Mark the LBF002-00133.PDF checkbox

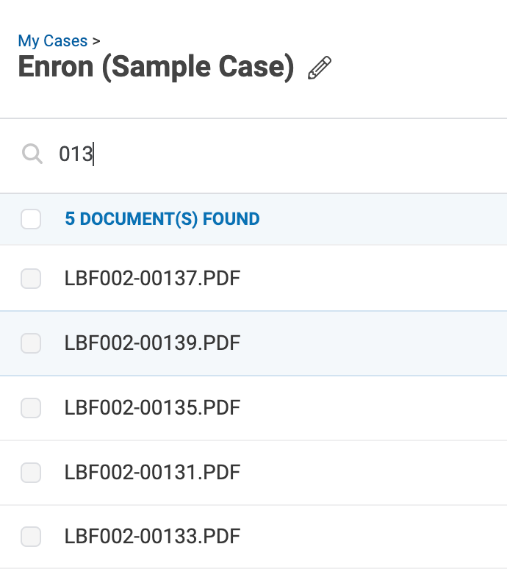(31, 536)
